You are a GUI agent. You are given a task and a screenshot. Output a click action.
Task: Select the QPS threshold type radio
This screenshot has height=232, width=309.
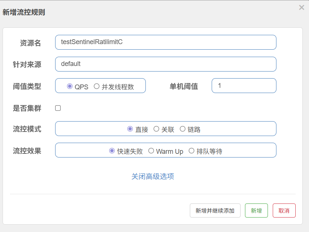[70, 86]
